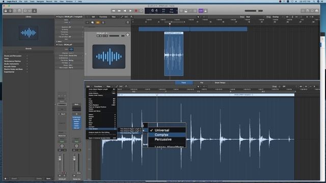Open the Media Browsers icon at top right
Viewport: 326px width, 183px height.
[317, 11]
